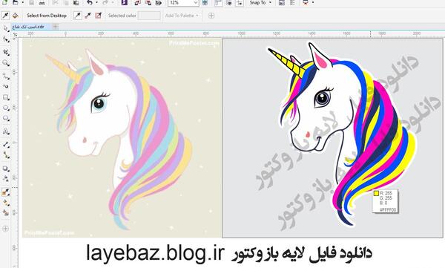The image size is (445, 268).
Task: Select the Rectangle tool
Action: tap(6, 97)
